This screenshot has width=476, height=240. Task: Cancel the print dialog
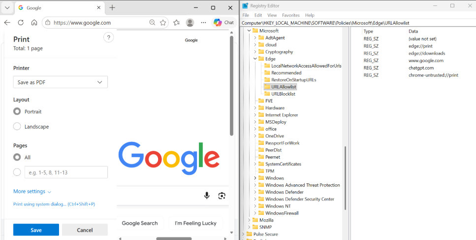point(85,230)
